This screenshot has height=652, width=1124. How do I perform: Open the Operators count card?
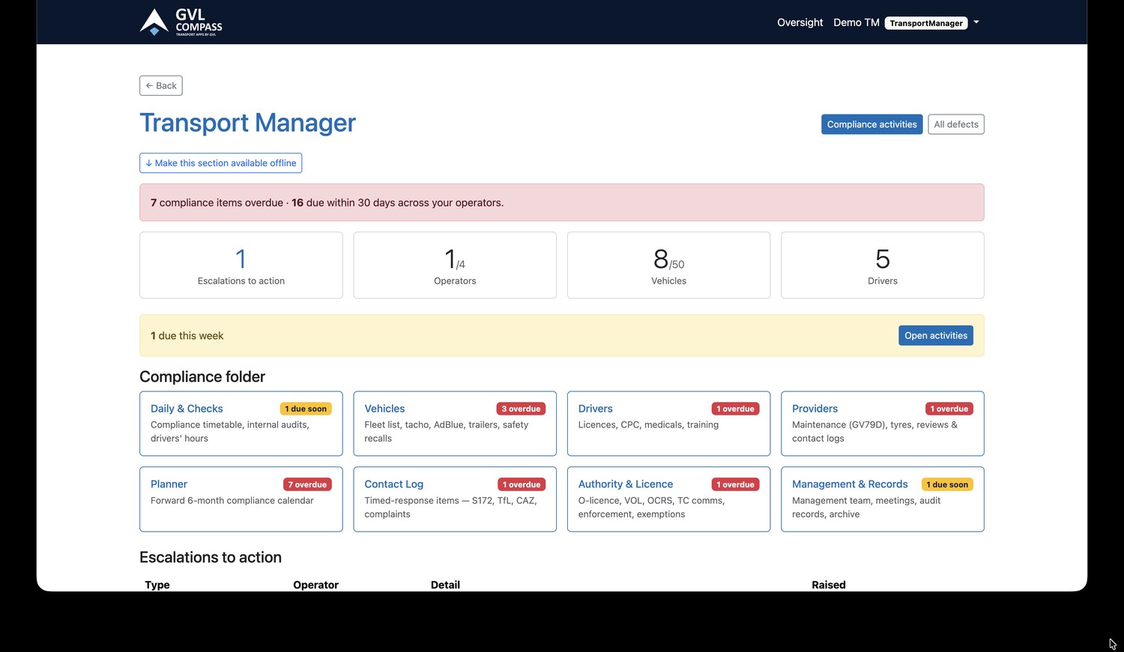click(x=455, y=265)
